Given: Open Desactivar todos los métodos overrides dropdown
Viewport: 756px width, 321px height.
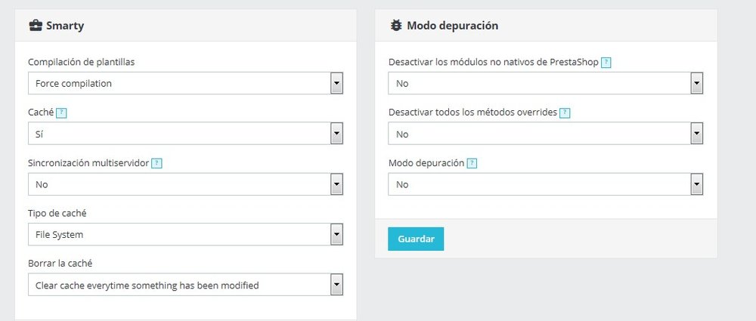Looking at the screenshot, I should [546, 134].
